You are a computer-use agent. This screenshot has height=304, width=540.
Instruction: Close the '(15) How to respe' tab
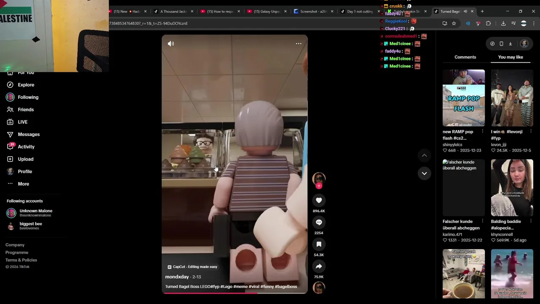click(239, 11)
